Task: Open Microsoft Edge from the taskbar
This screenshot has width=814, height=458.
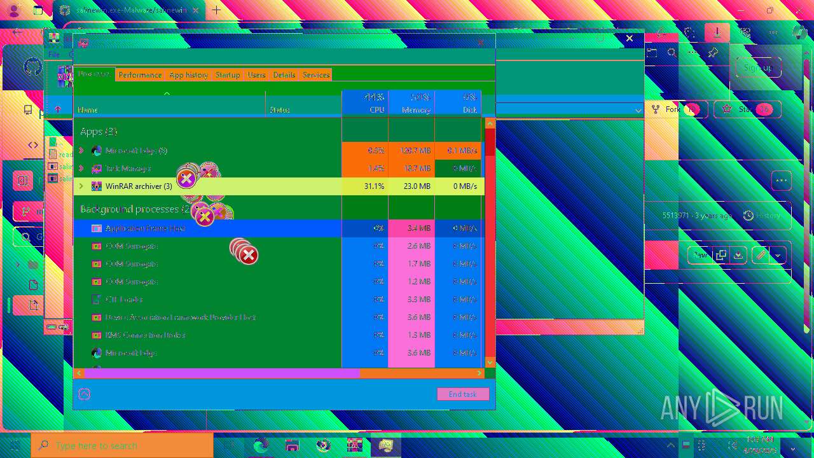Action: pyautogui.click(x=261, y=445)
